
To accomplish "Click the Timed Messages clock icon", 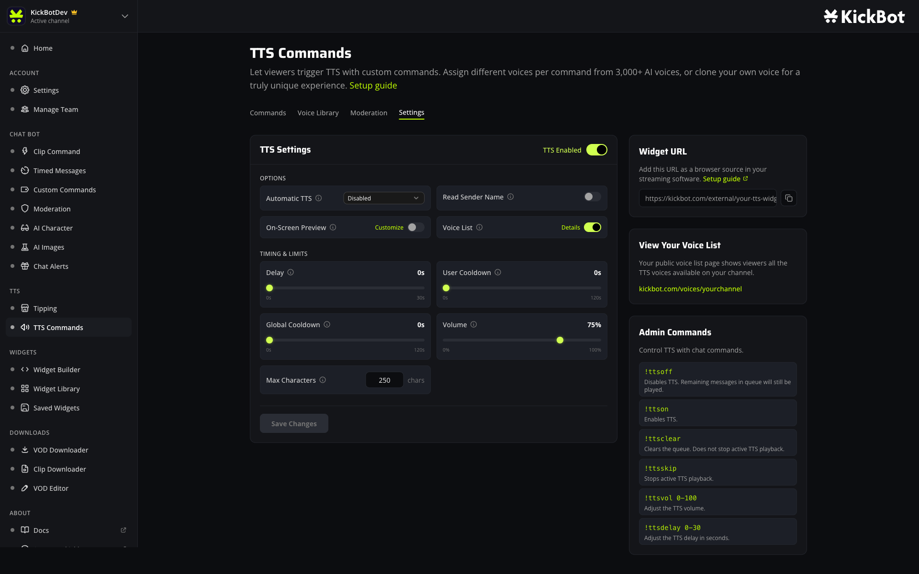I will pos(25,171).
